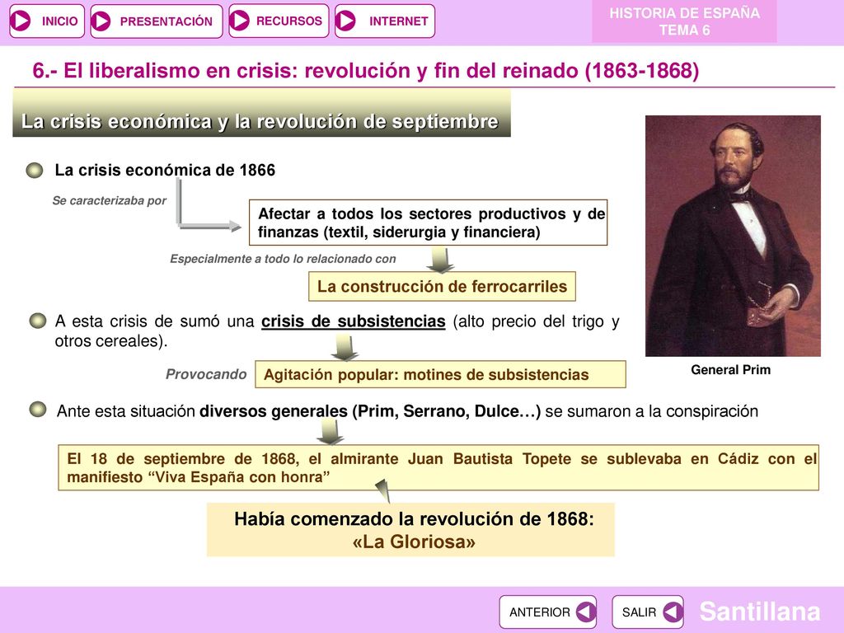The height and width of the screenshot is (633, 844).
Task: Open the RECURSOS section
Action: point(279,21)
